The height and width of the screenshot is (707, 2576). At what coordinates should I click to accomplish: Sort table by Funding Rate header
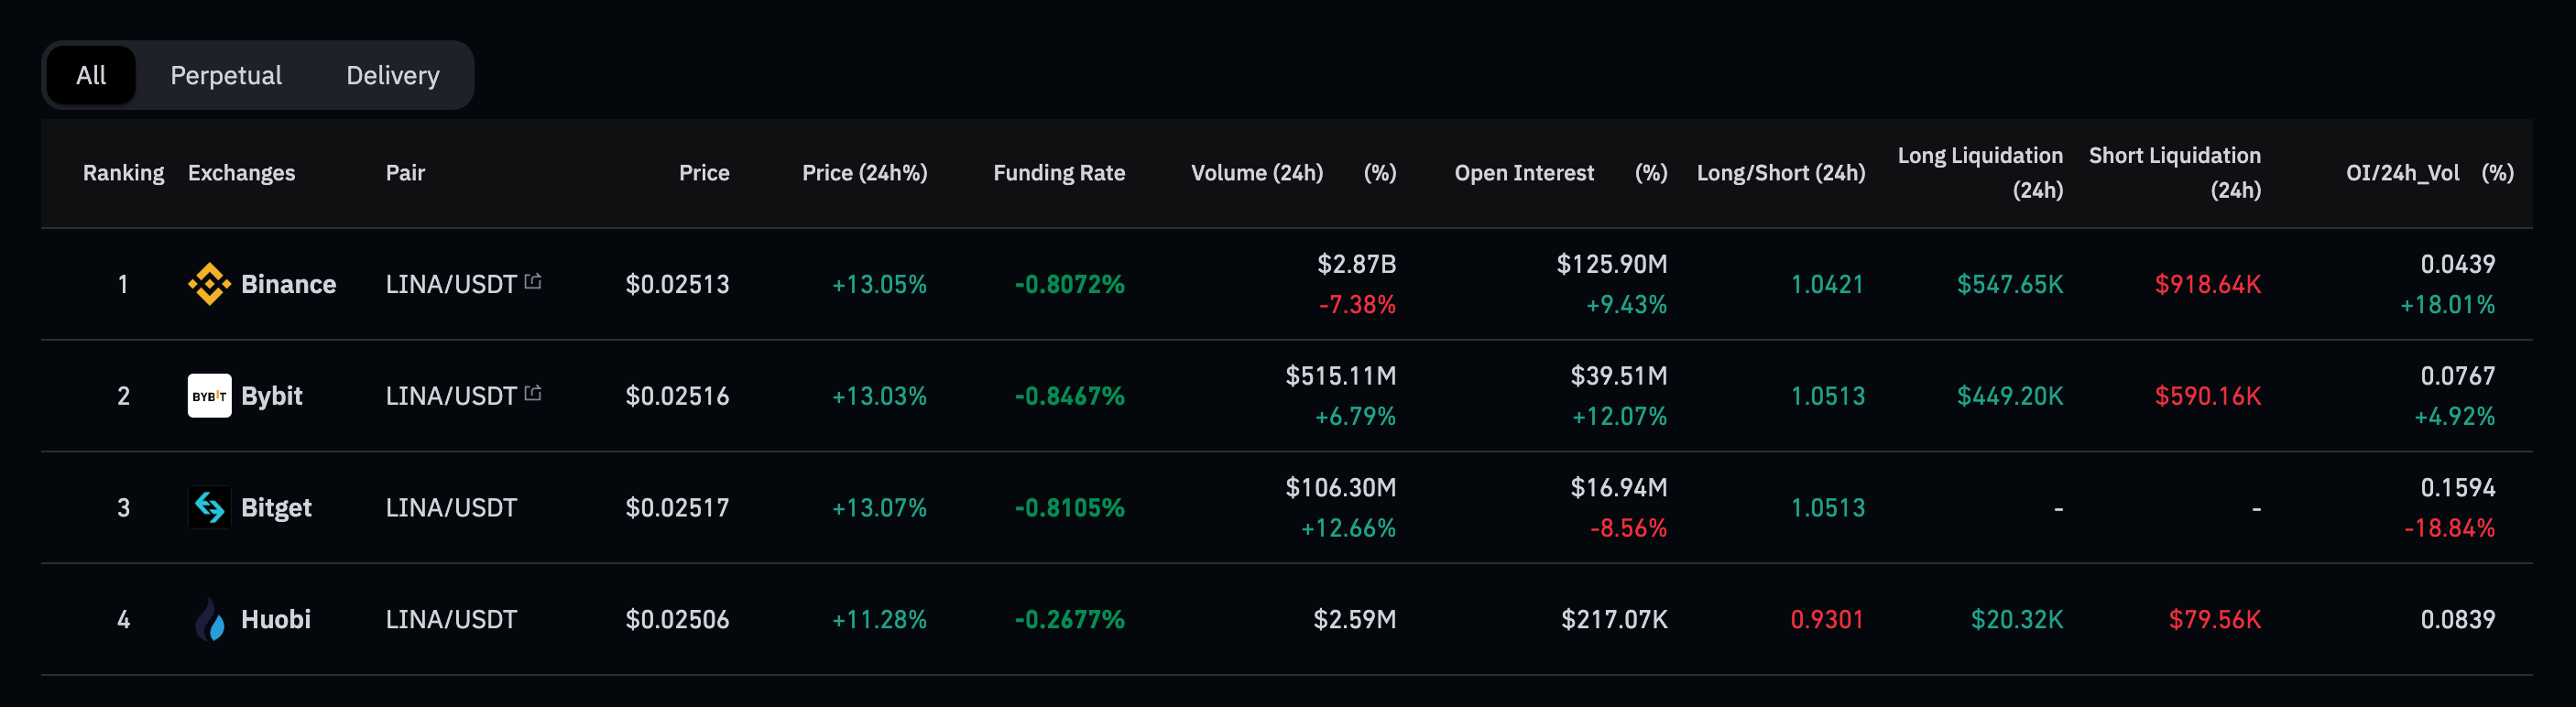(1058, 173)
